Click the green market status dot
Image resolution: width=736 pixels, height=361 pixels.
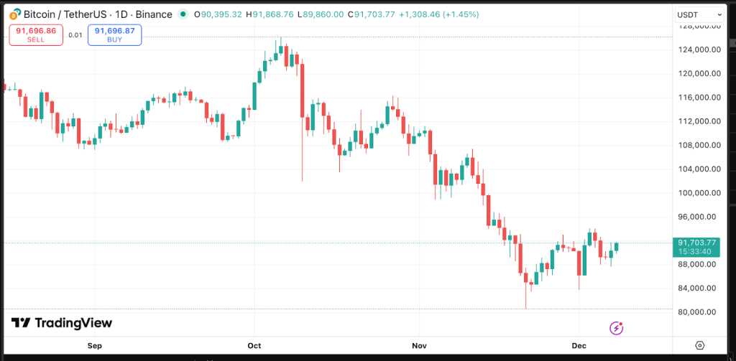183,14
